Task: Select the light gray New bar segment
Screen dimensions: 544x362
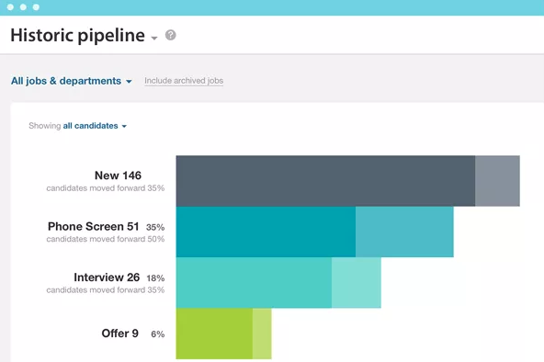Action: (x=497, y=181)
